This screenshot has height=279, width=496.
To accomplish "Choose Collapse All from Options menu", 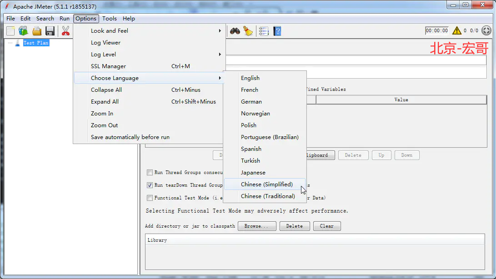I will 149,90.
